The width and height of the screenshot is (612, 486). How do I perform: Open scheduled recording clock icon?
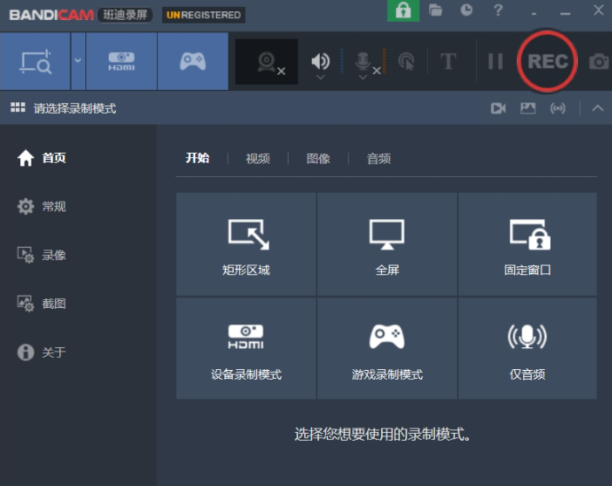coord(467,10)
